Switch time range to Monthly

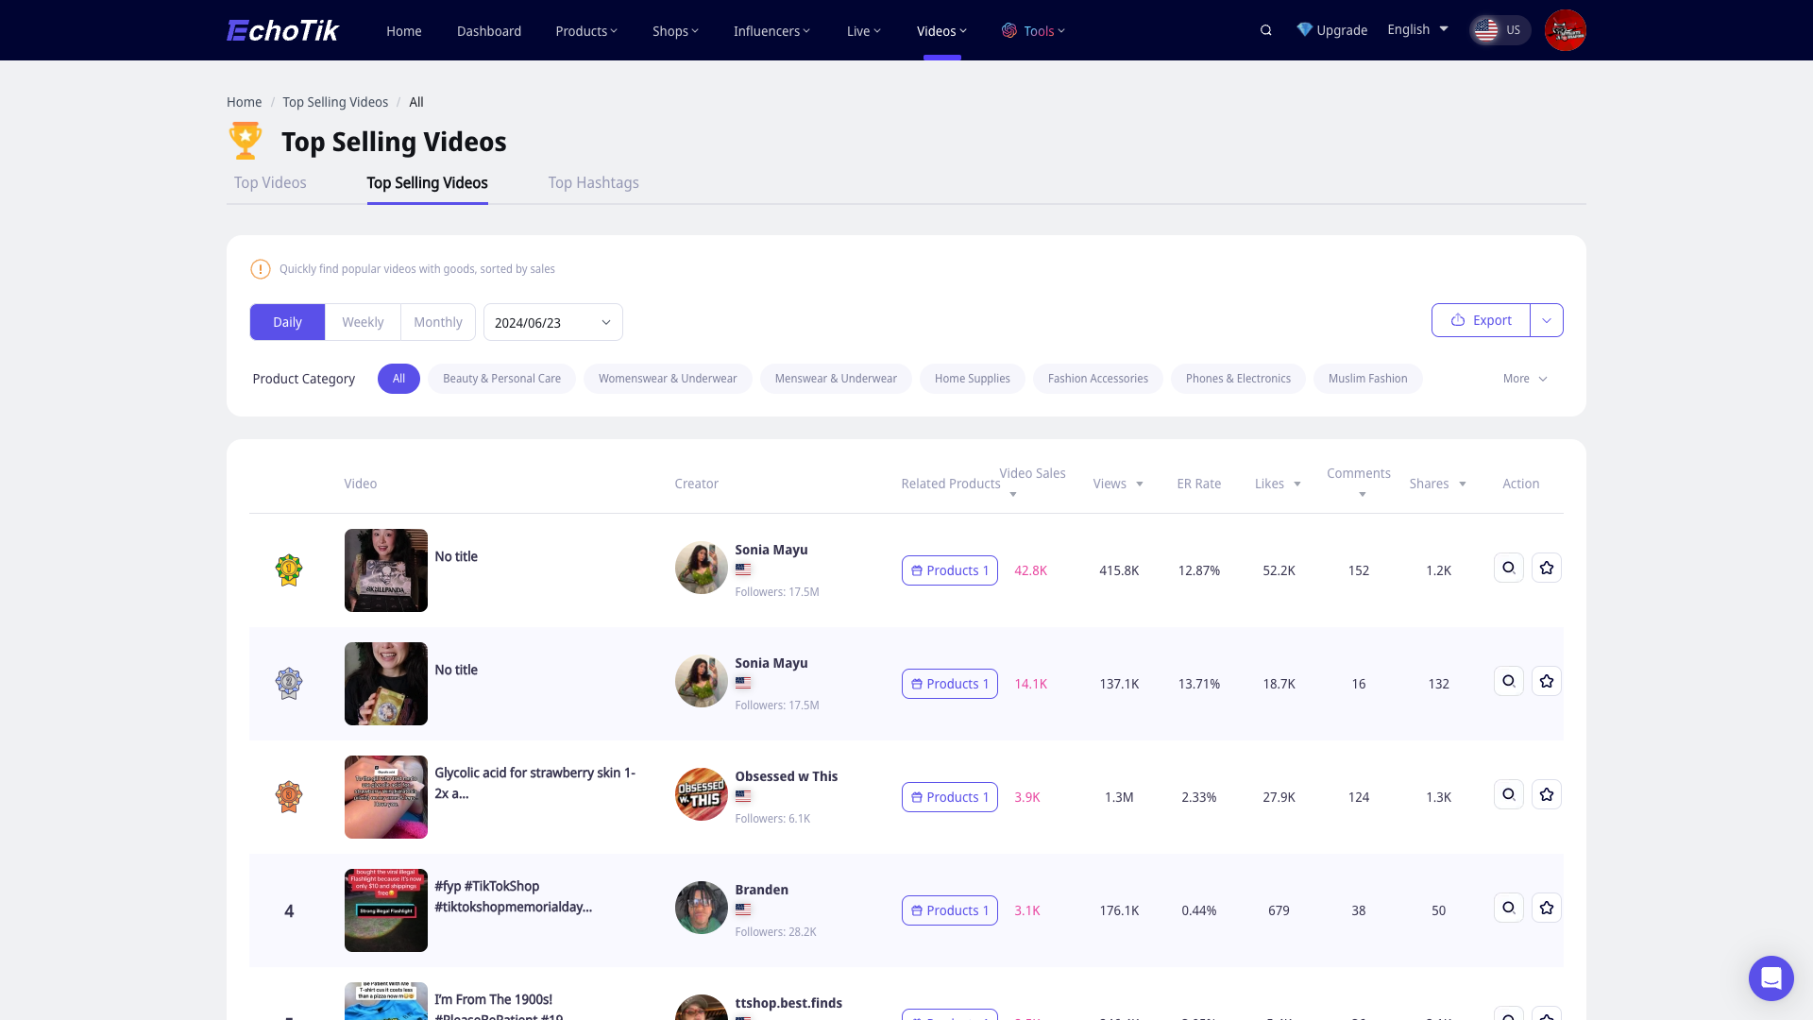click(x=438, y=322)
